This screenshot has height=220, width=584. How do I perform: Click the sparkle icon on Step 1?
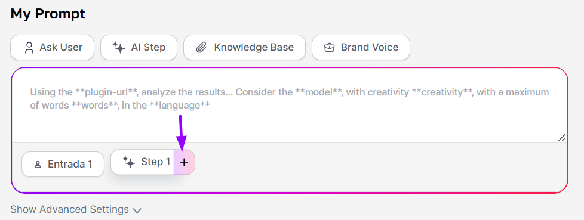coord(128,162)
